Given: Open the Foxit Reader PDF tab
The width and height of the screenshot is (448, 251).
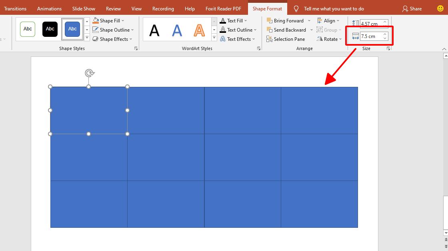Looking at the screenshot, I should point(224,8).
